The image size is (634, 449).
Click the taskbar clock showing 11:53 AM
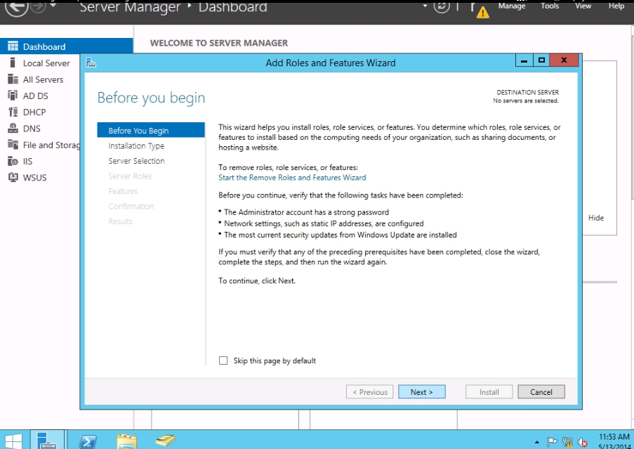(614, 442)
